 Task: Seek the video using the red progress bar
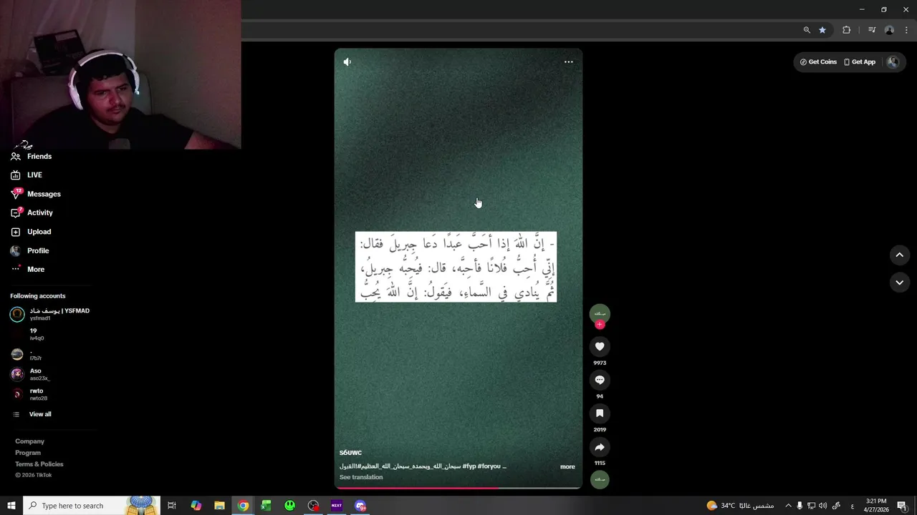click(458, 488)
